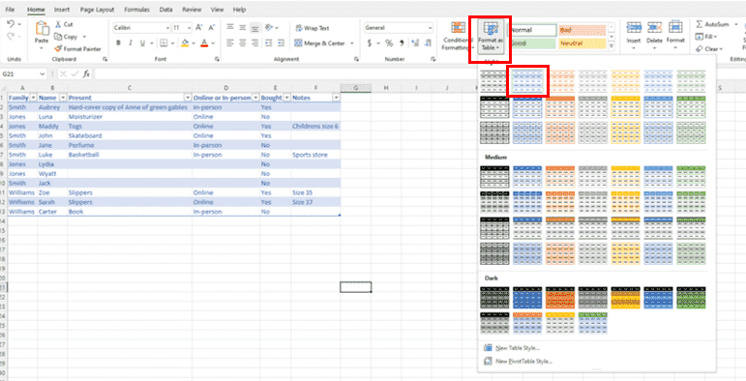Open the text Orientation tool
Viewport: 746px width, 381px height.
point(269,28)
